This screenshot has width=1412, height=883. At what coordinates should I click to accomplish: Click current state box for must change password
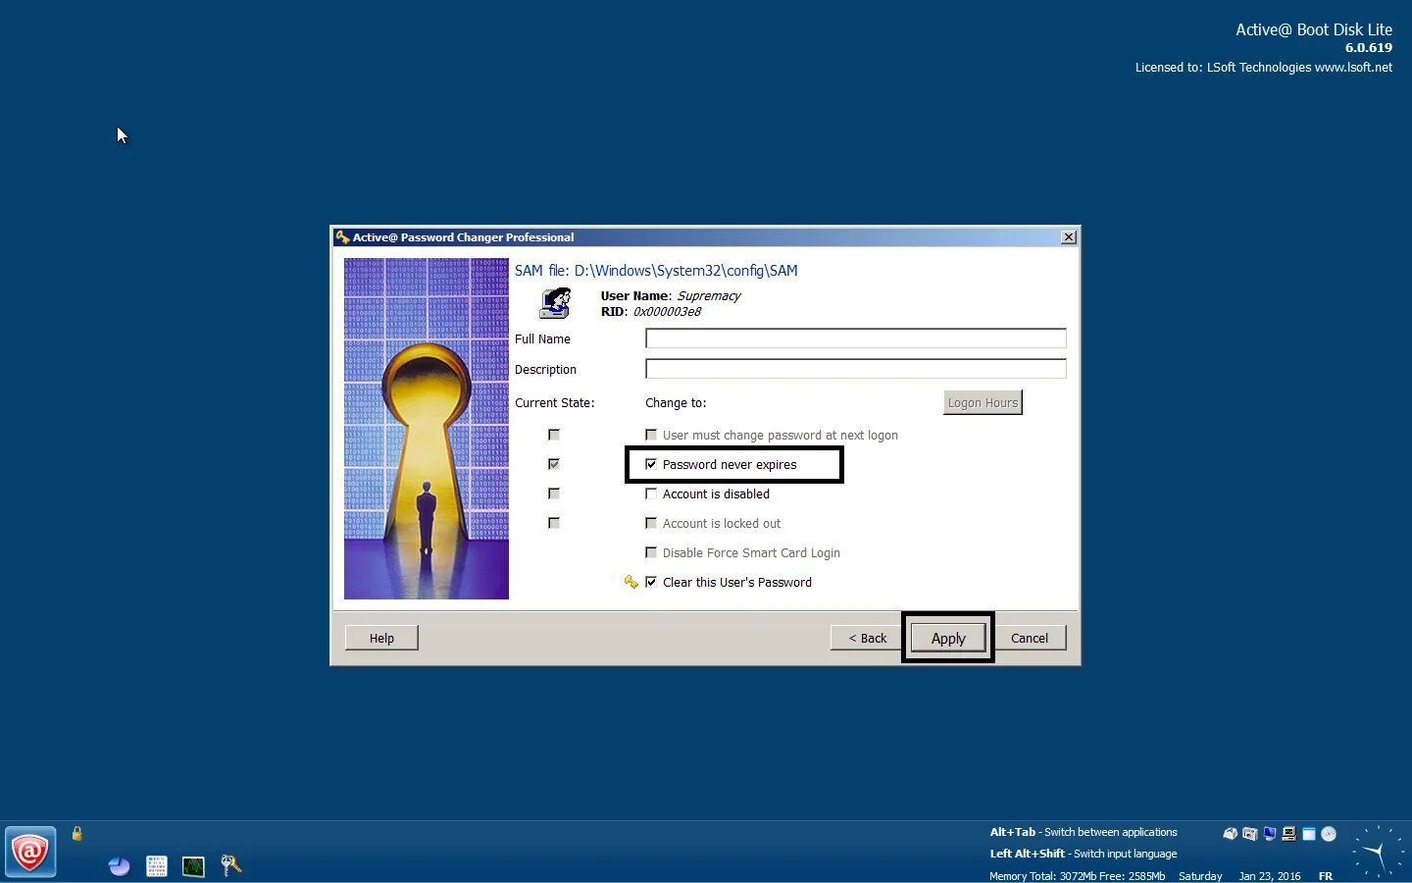554,435
